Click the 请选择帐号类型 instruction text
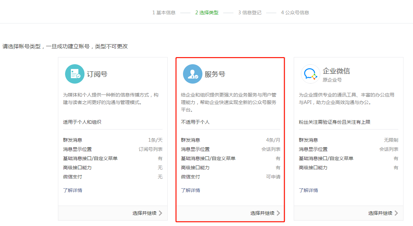Screen dimensions: 413x226 pos(65,46)
